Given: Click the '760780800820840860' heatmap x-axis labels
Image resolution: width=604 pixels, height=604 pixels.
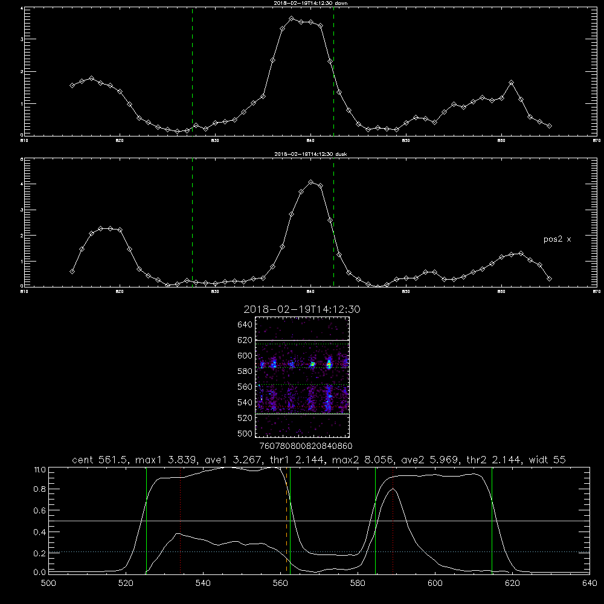Looking at the screenshot, I should [306, 446].
